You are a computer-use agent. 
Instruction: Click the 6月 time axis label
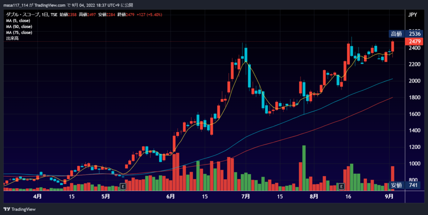[x=171, y=197]
